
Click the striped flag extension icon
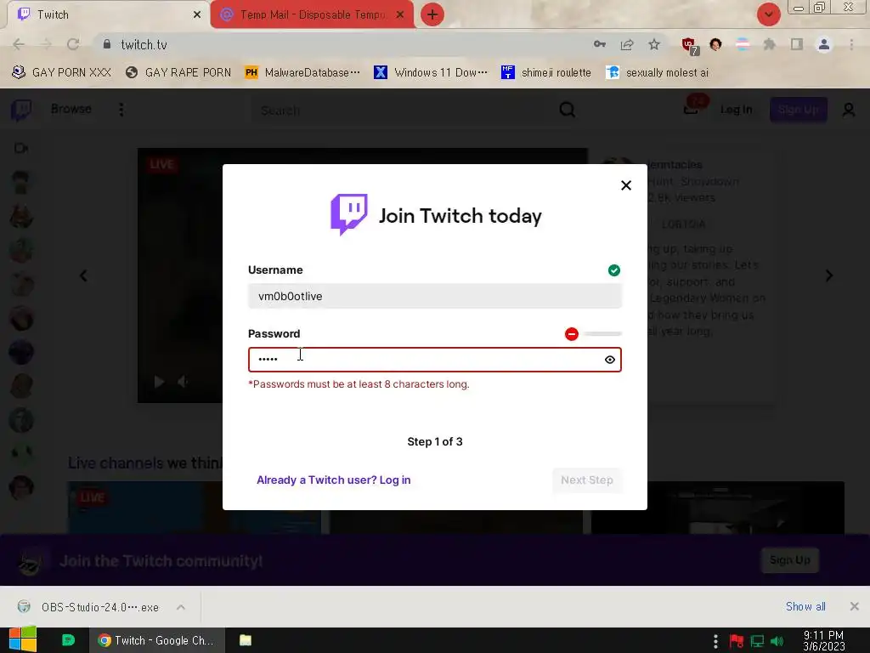pyautogui.click(x=743, y=44)
